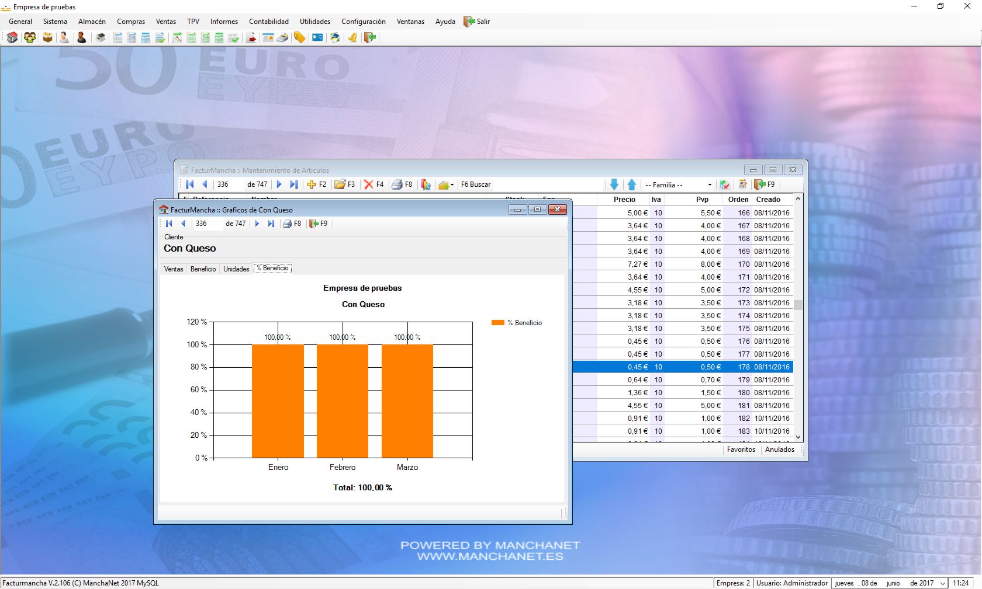Click the Salir button in menu bar

click(x=477, y=22)
